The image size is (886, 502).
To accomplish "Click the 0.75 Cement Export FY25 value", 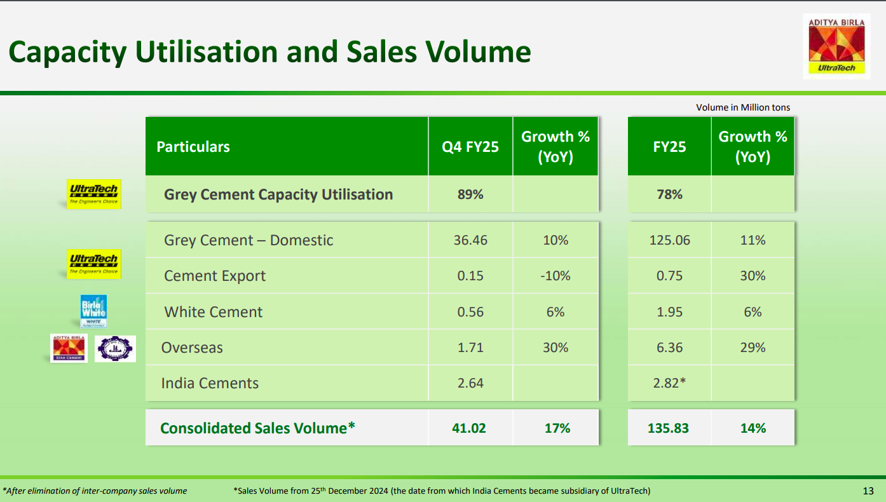I will point(669,276).
